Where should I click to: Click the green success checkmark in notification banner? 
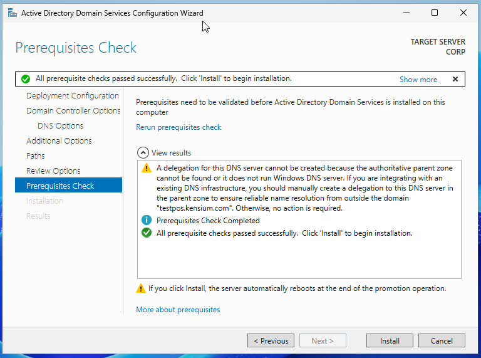tap(26, 79)
